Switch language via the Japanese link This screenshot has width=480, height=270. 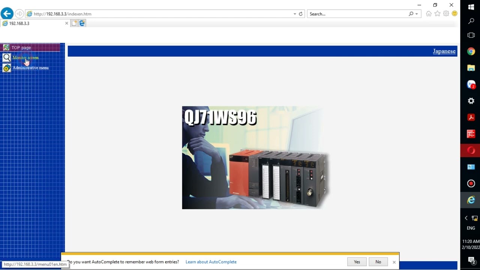click(x=444, y=51)
